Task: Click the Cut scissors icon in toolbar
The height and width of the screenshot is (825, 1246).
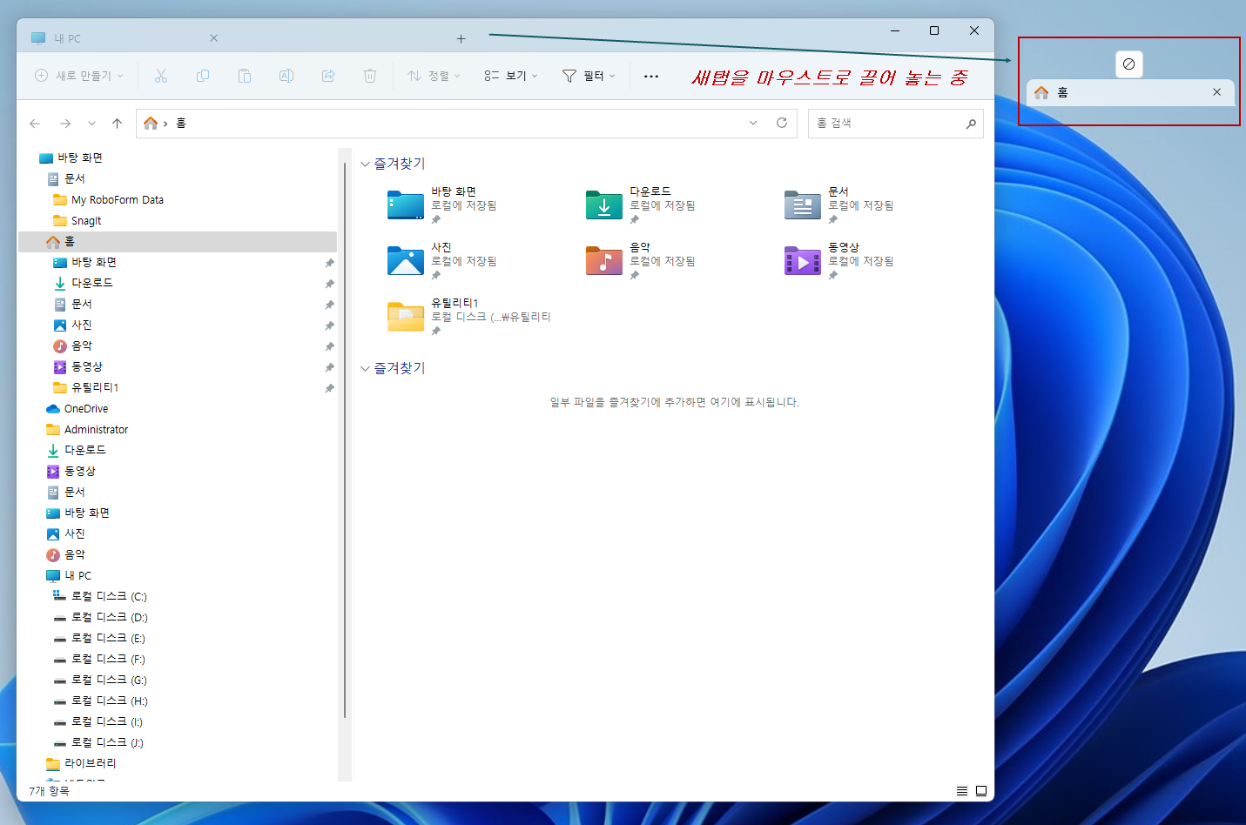Action: (161, 76)
